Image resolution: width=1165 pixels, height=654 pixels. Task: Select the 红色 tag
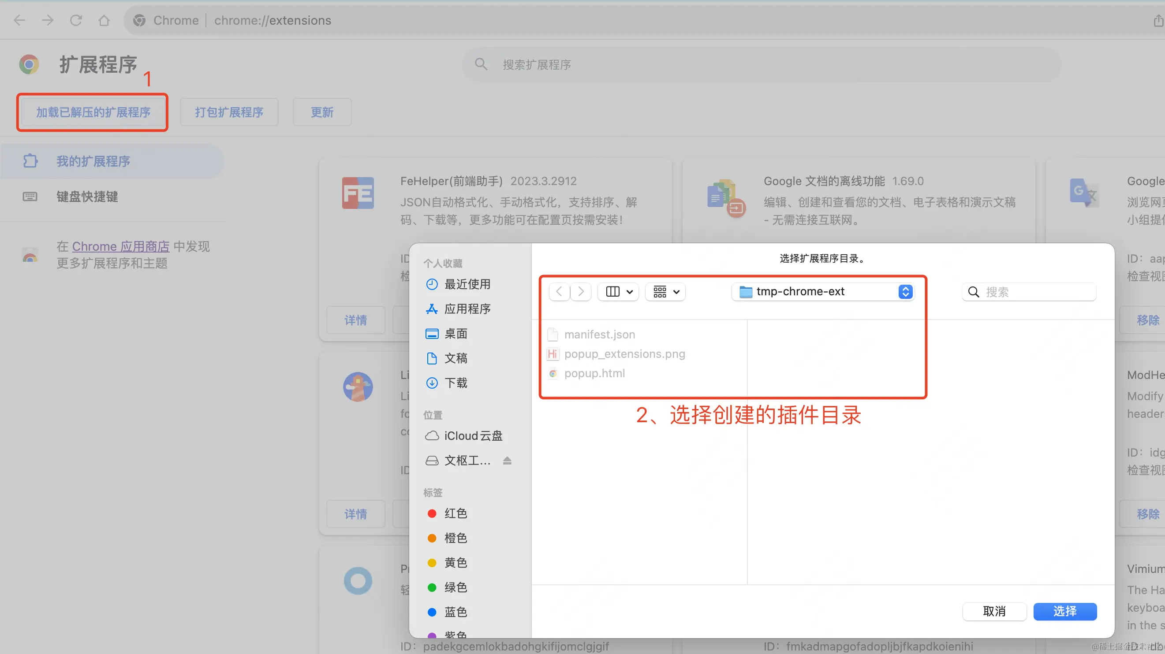tap(455, 513)
